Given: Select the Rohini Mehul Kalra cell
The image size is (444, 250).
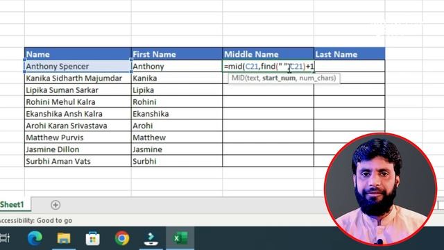Looking at the screenshot, I should [78, 102].
